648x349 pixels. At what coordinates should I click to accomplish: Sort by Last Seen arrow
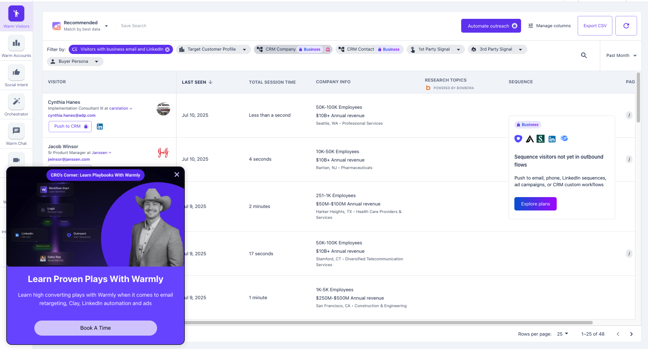[211, 82]
